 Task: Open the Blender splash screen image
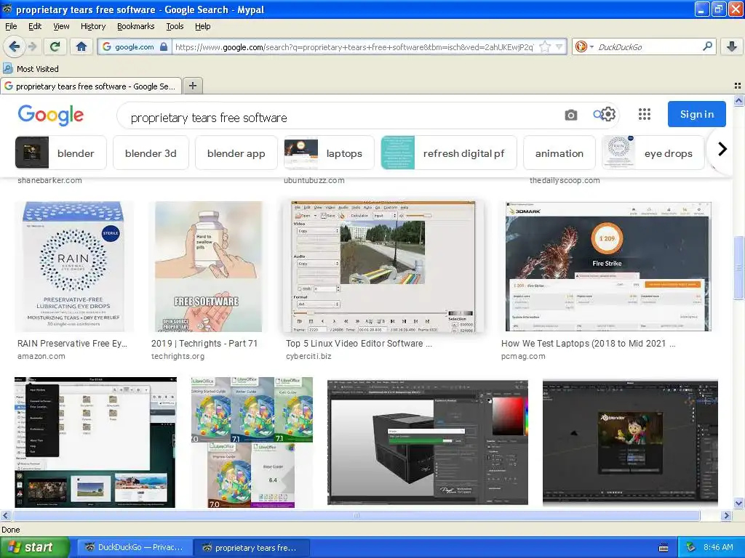point(630,442)
